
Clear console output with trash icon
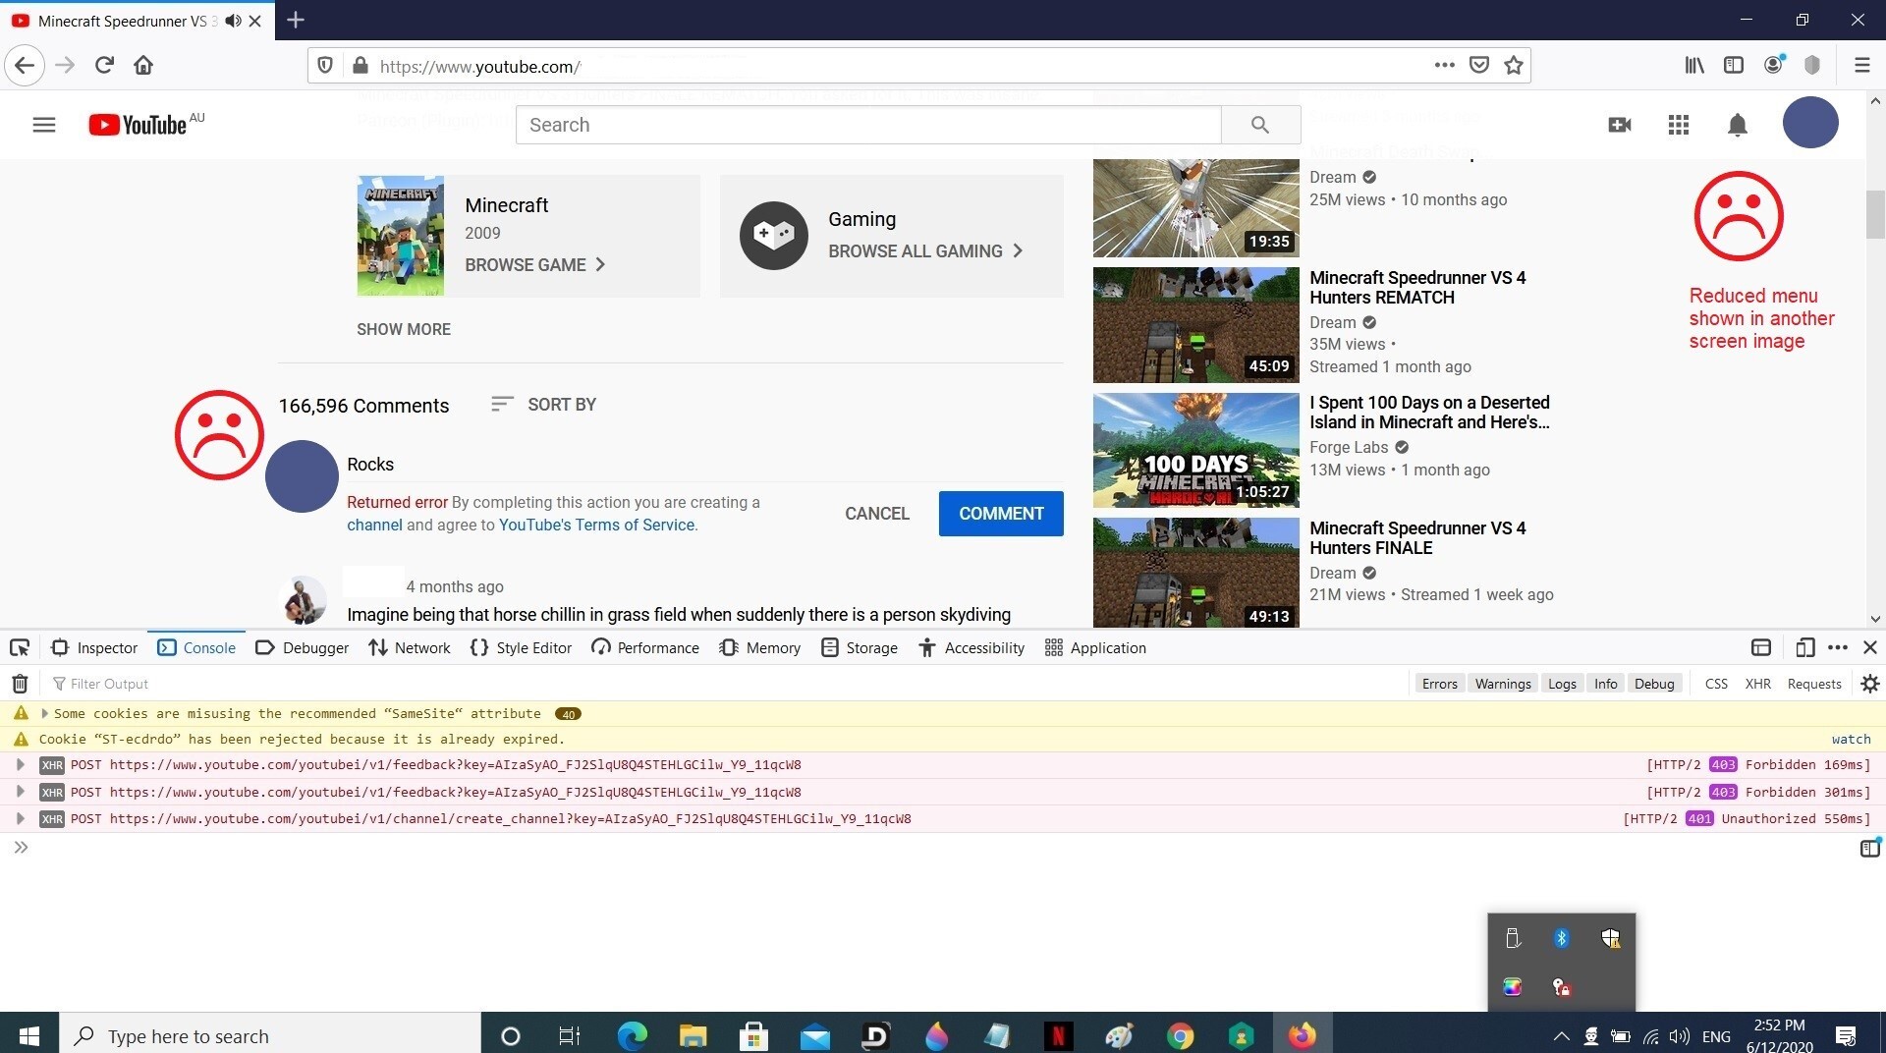pyautogui.click(x=20, y=684)
